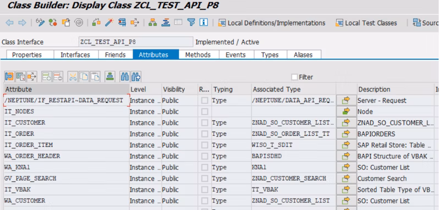Click the Paste clipboard icon

[95, 76]
